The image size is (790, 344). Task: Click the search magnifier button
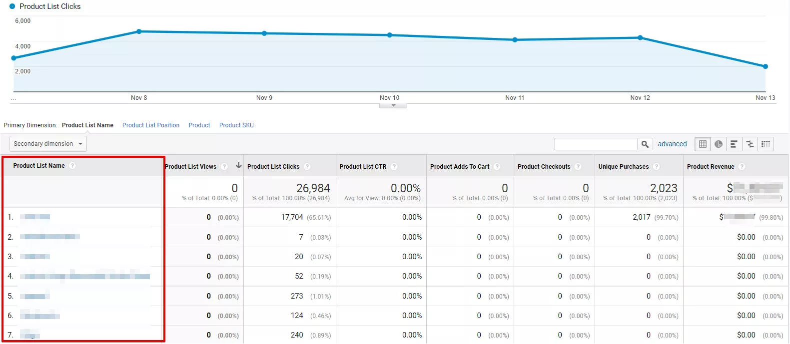coord(645,144)
